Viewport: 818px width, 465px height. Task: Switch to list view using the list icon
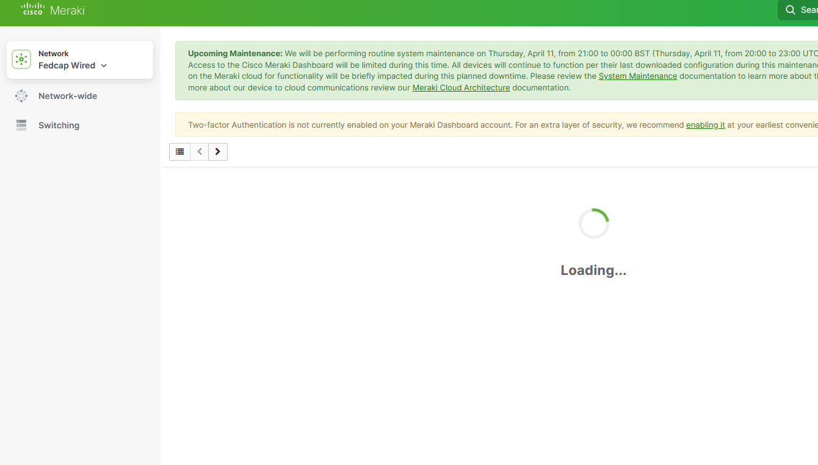179,151
